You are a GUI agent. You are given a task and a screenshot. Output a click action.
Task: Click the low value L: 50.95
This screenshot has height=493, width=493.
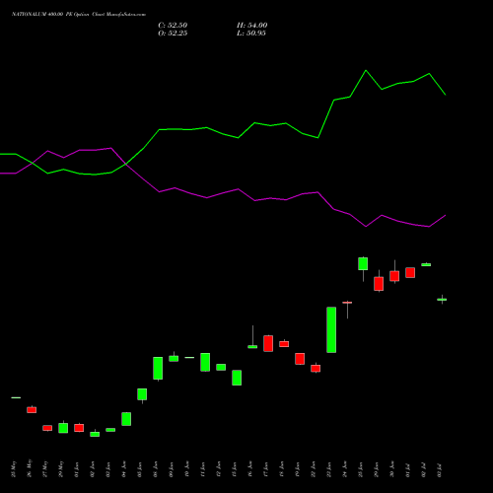pyautogui.click(x=251, y=34)
